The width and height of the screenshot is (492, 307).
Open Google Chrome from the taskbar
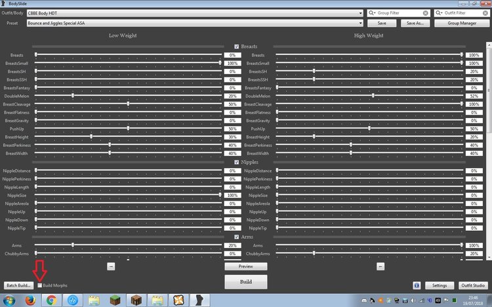coord(51,300)
